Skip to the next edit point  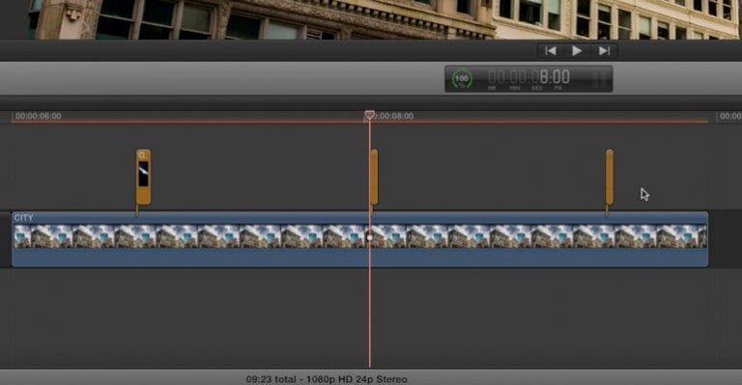[x=604, y=51]
